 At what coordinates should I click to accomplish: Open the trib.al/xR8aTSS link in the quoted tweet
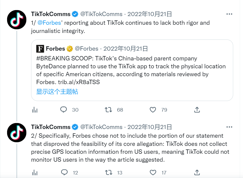79,82
